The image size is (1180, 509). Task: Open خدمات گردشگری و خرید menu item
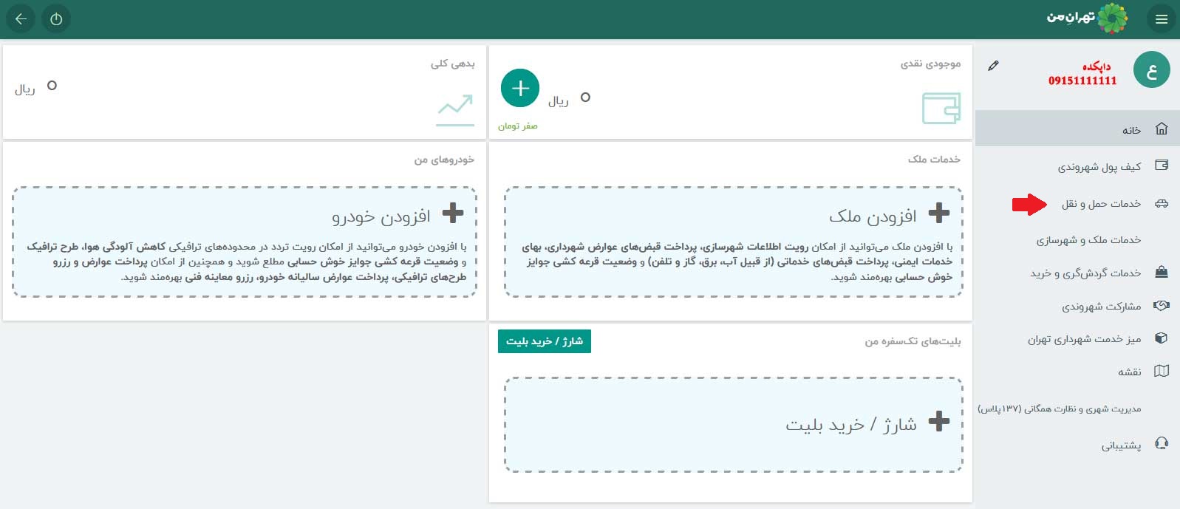pyautogui.click(x=1077, y=273)
